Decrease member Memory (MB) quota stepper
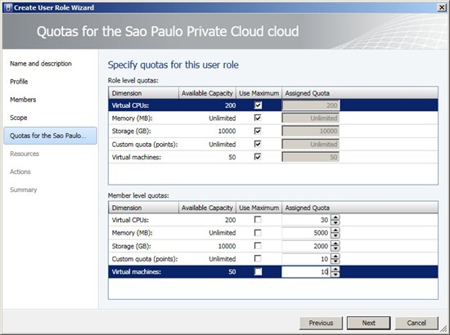The height and width of the screenshot is (335, 450). [x=335, y=236]
